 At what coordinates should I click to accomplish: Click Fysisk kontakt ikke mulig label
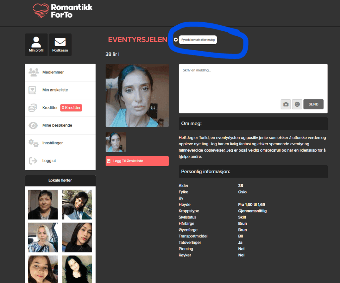pos(198,40)
